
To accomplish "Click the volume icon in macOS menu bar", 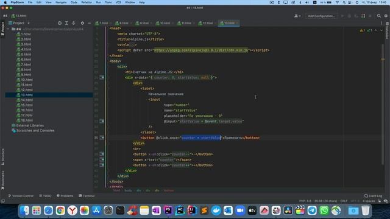I will pyautogui.click(x=307, y=2).
